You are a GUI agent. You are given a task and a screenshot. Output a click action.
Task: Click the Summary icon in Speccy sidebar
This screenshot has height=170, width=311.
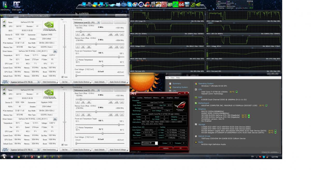pos(170,84)
